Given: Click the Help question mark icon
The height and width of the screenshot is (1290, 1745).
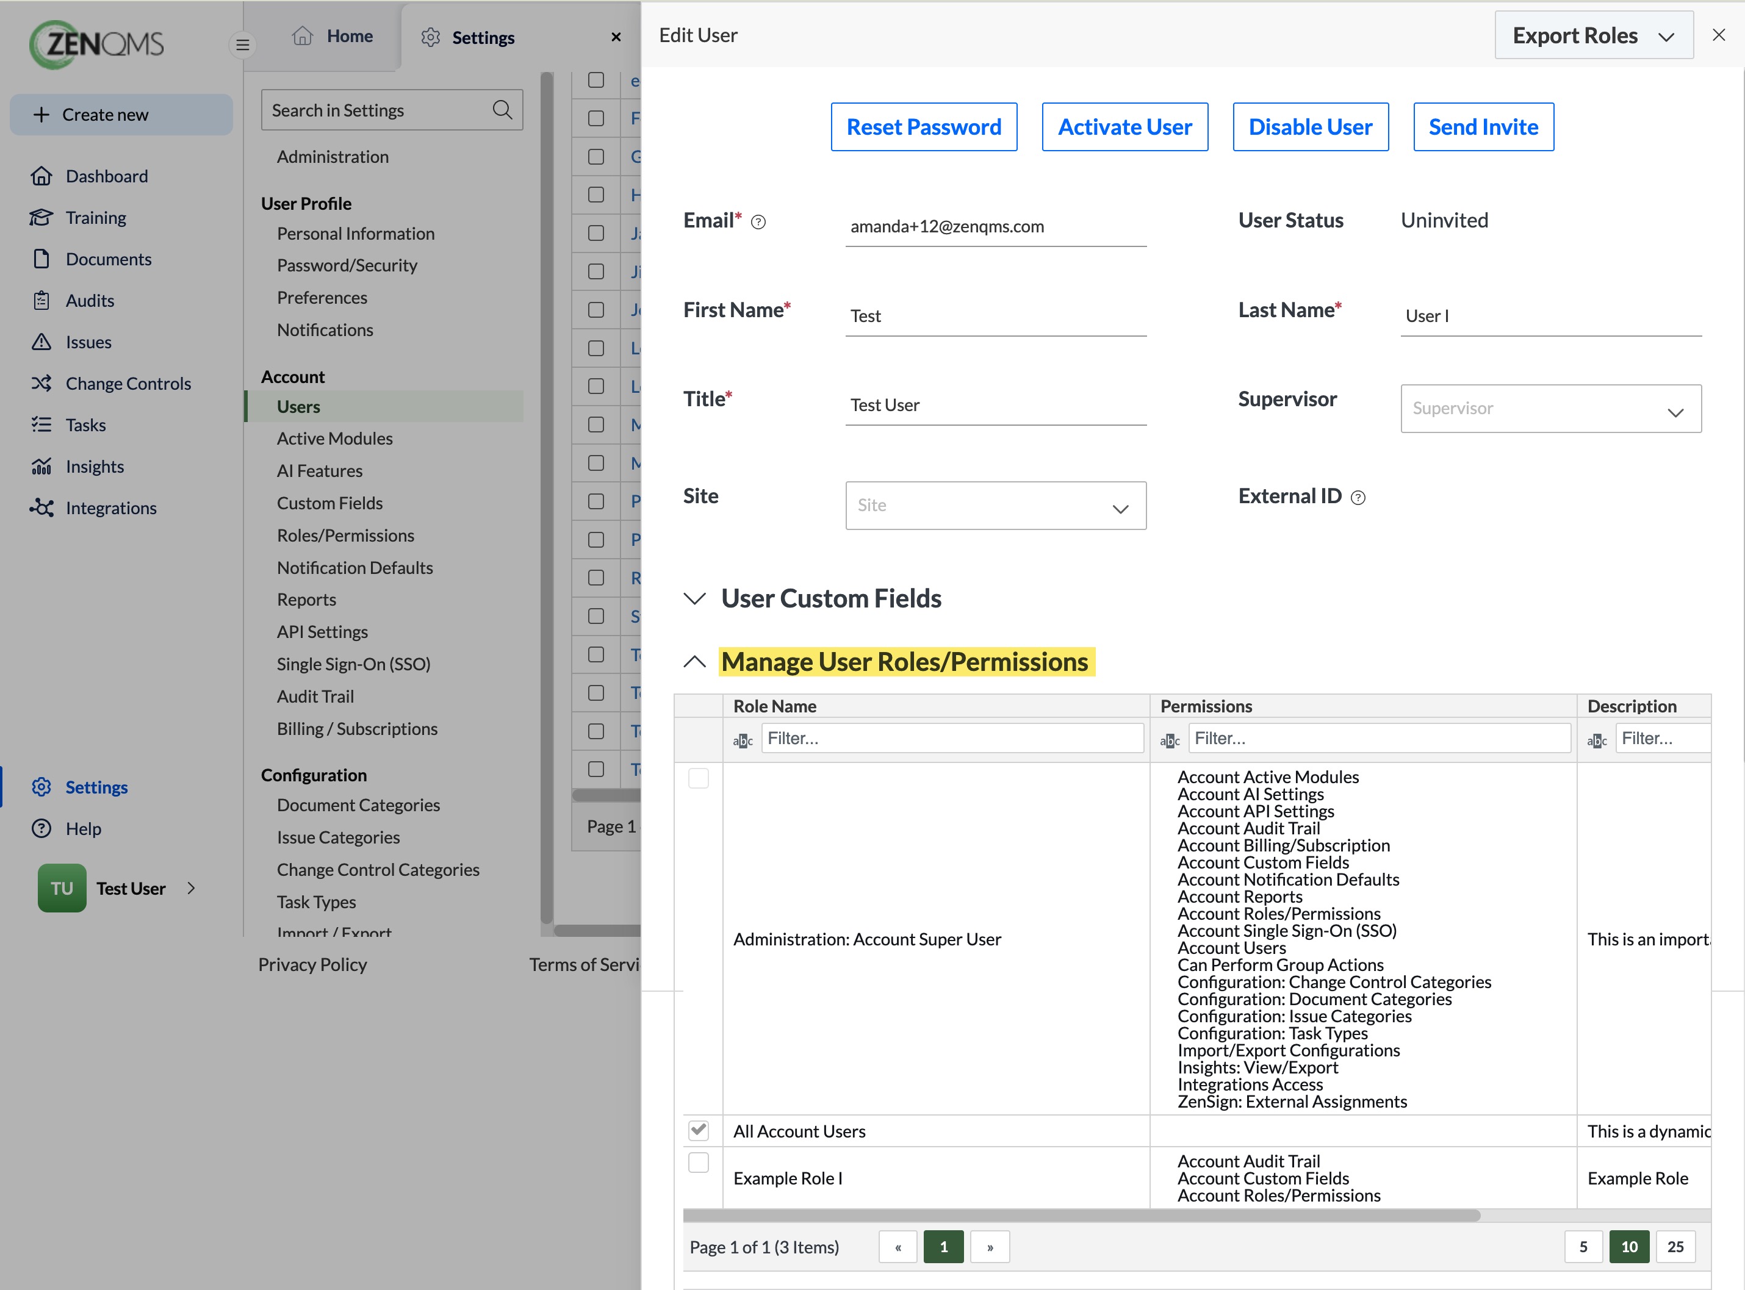Looking at the screenshot, I should [41, 828].
